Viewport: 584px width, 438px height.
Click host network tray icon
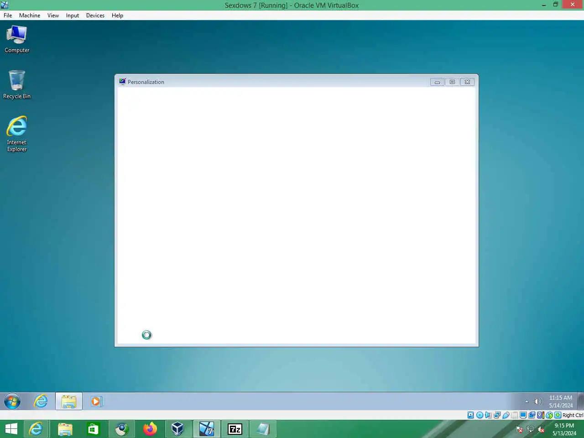(530, 429)
